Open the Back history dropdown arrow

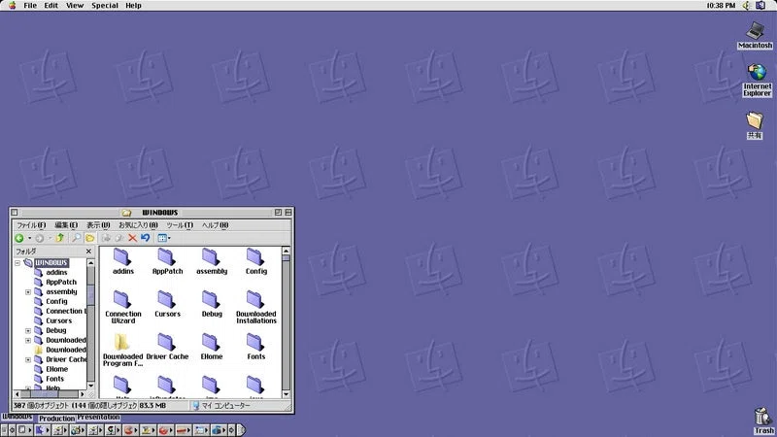tap(30, 238)
